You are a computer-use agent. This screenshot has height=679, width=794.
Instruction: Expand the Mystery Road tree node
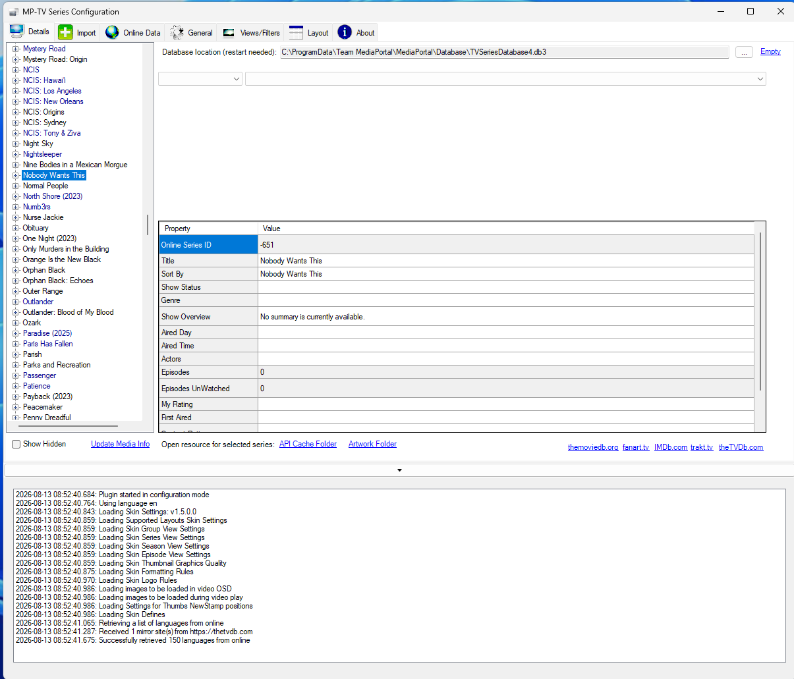[x=16, y=49]
